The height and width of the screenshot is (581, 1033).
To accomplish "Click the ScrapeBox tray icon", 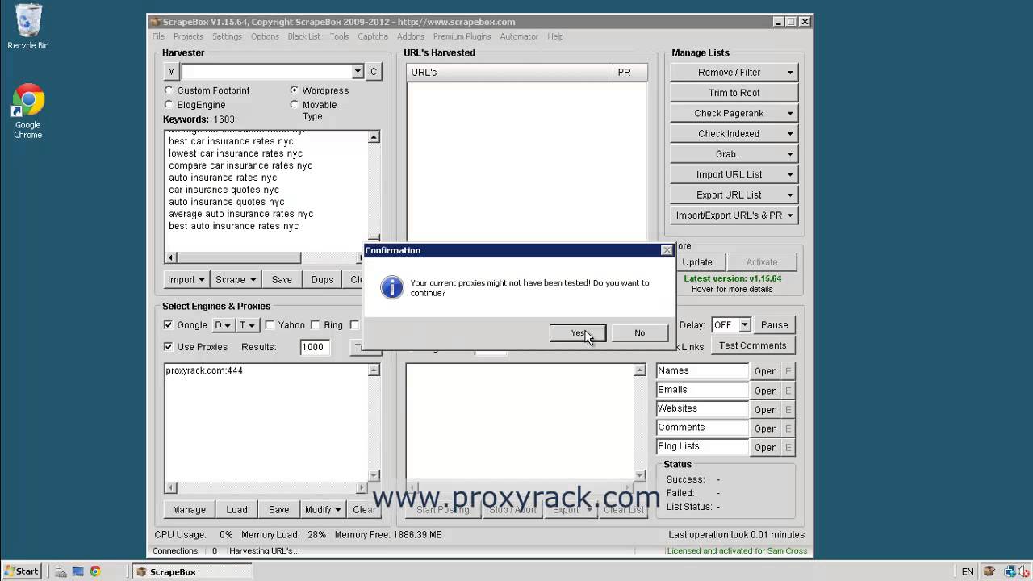I will [x=989, y=571].
